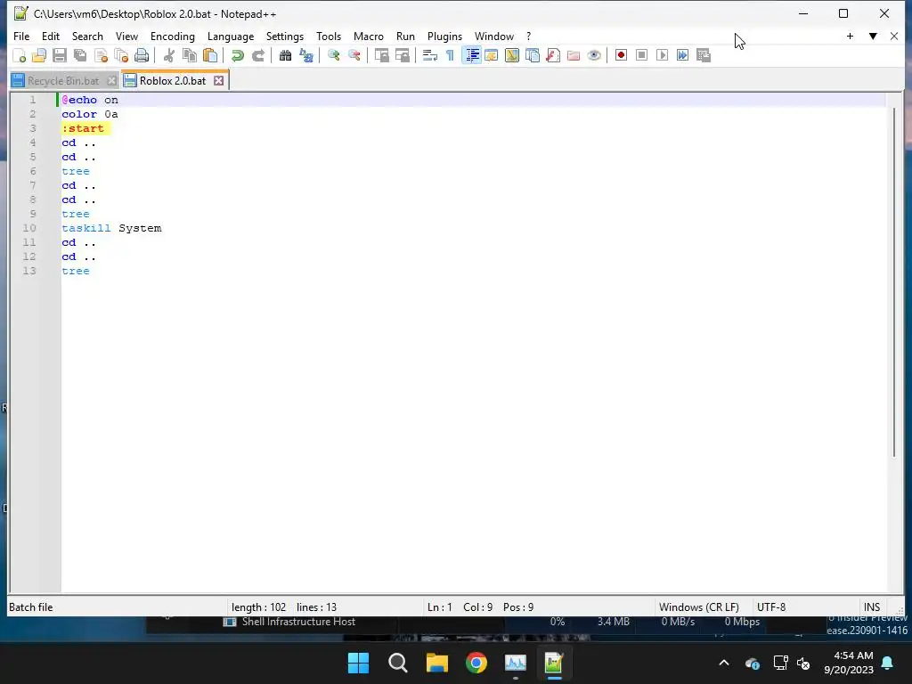Synchronize horizontal scrolling toolbar icon
This screenshot has height=684, width=912.
(x=402, y=55)
